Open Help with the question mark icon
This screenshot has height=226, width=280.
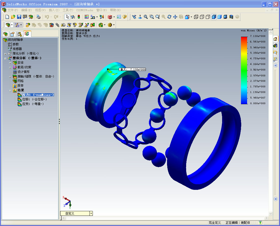[125, 17]
